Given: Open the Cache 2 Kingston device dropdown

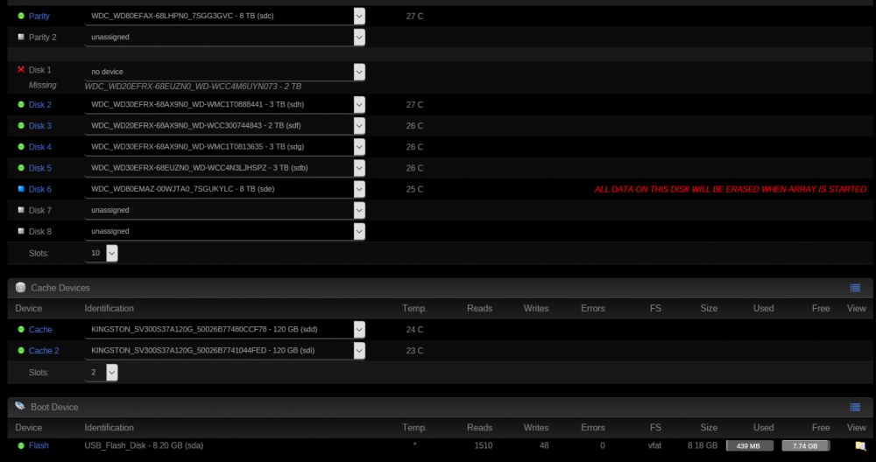Looking at the screenshot, I should tap(224, 350).
